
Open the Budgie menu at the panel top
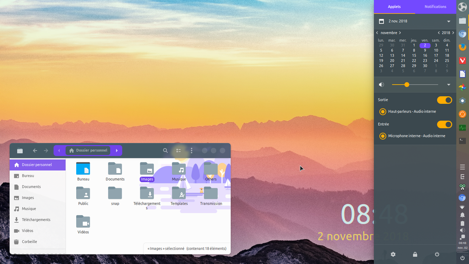(x=462, y=7)
